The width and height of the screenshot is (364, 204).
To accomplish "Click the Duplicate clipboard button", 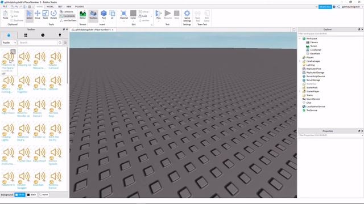I will (16, 20).
